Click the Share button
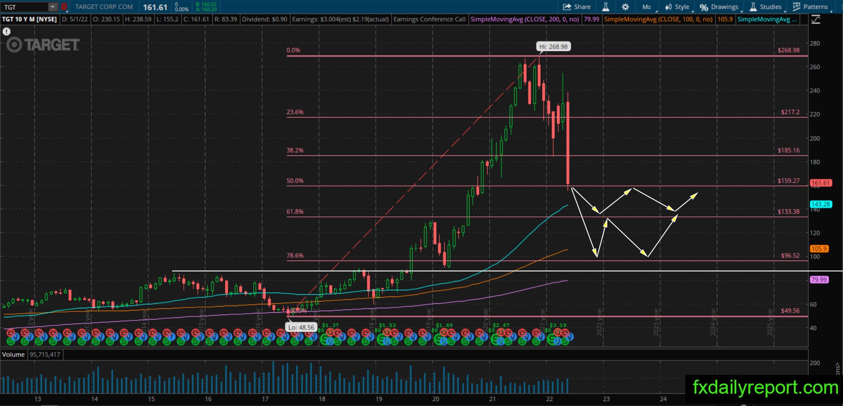Screen dimensions: 843x406 point(577,7)
